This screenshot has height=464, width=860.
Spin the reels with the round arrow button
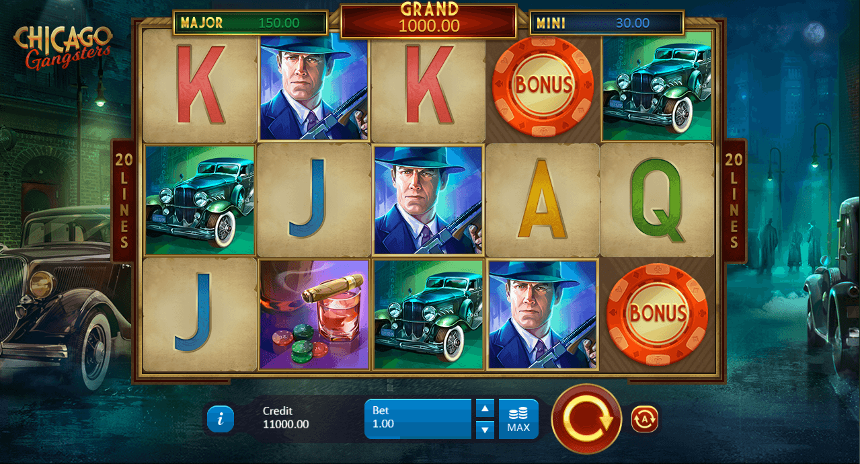tap(586, 419)
